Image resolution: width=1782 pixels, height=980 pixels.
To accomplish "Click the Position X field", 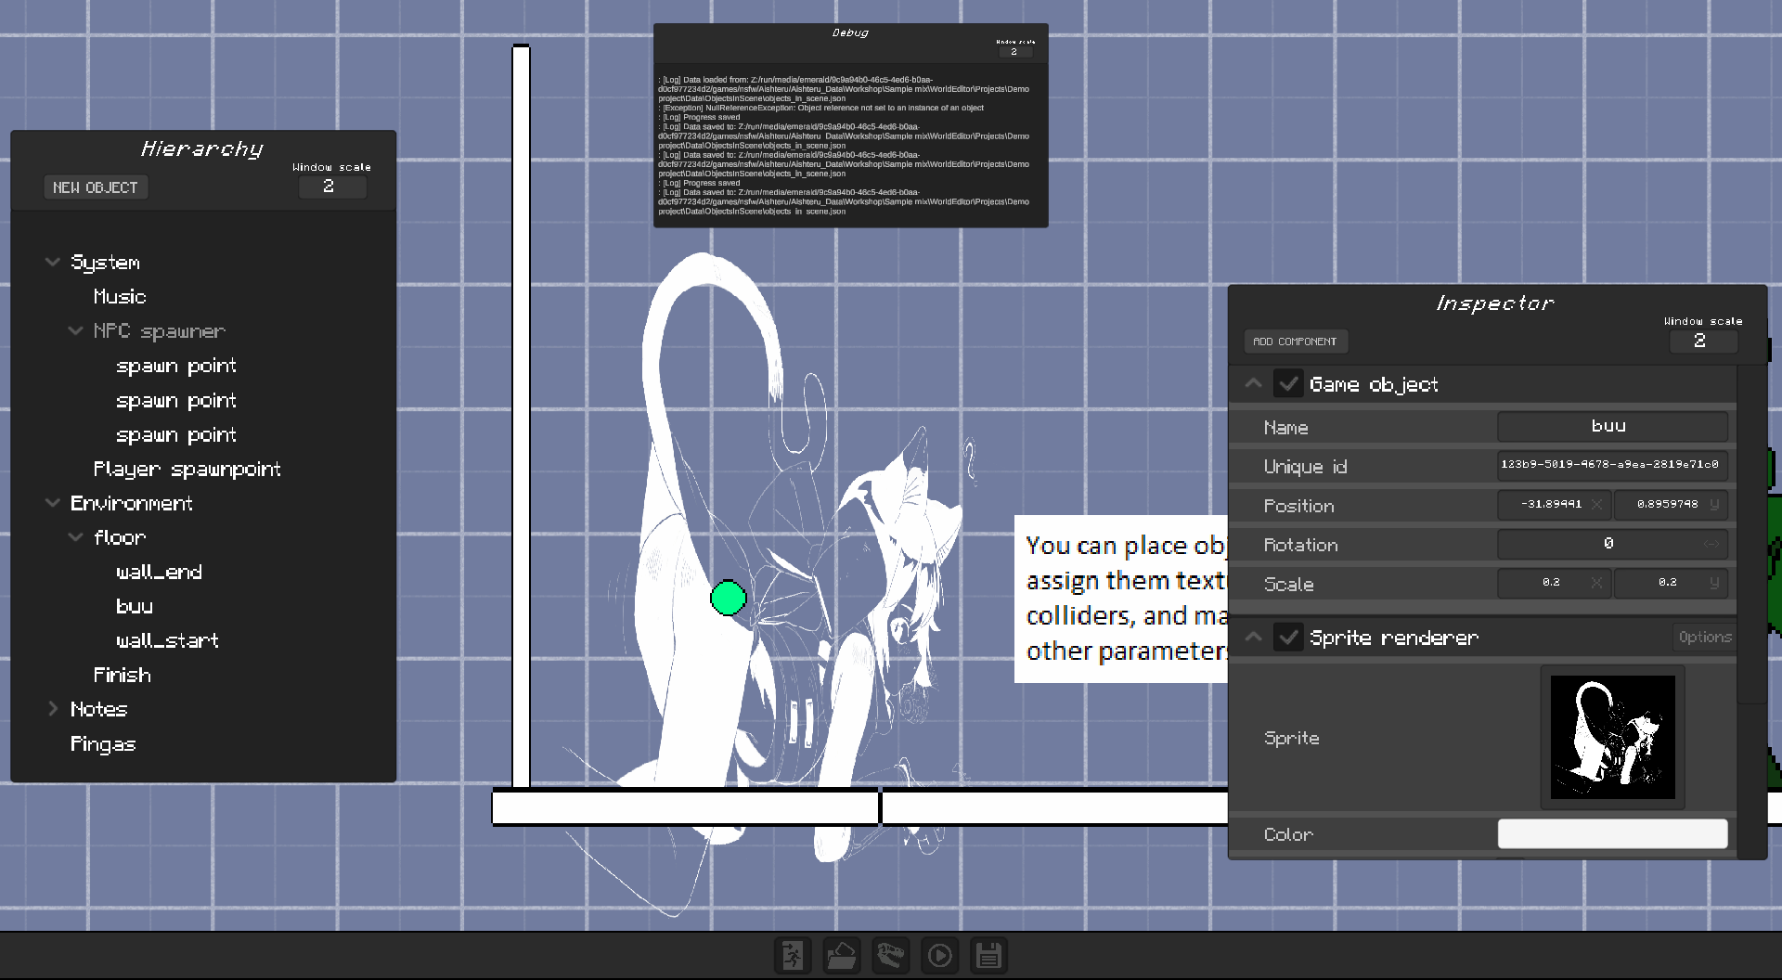I will [x=1554, y=505].
